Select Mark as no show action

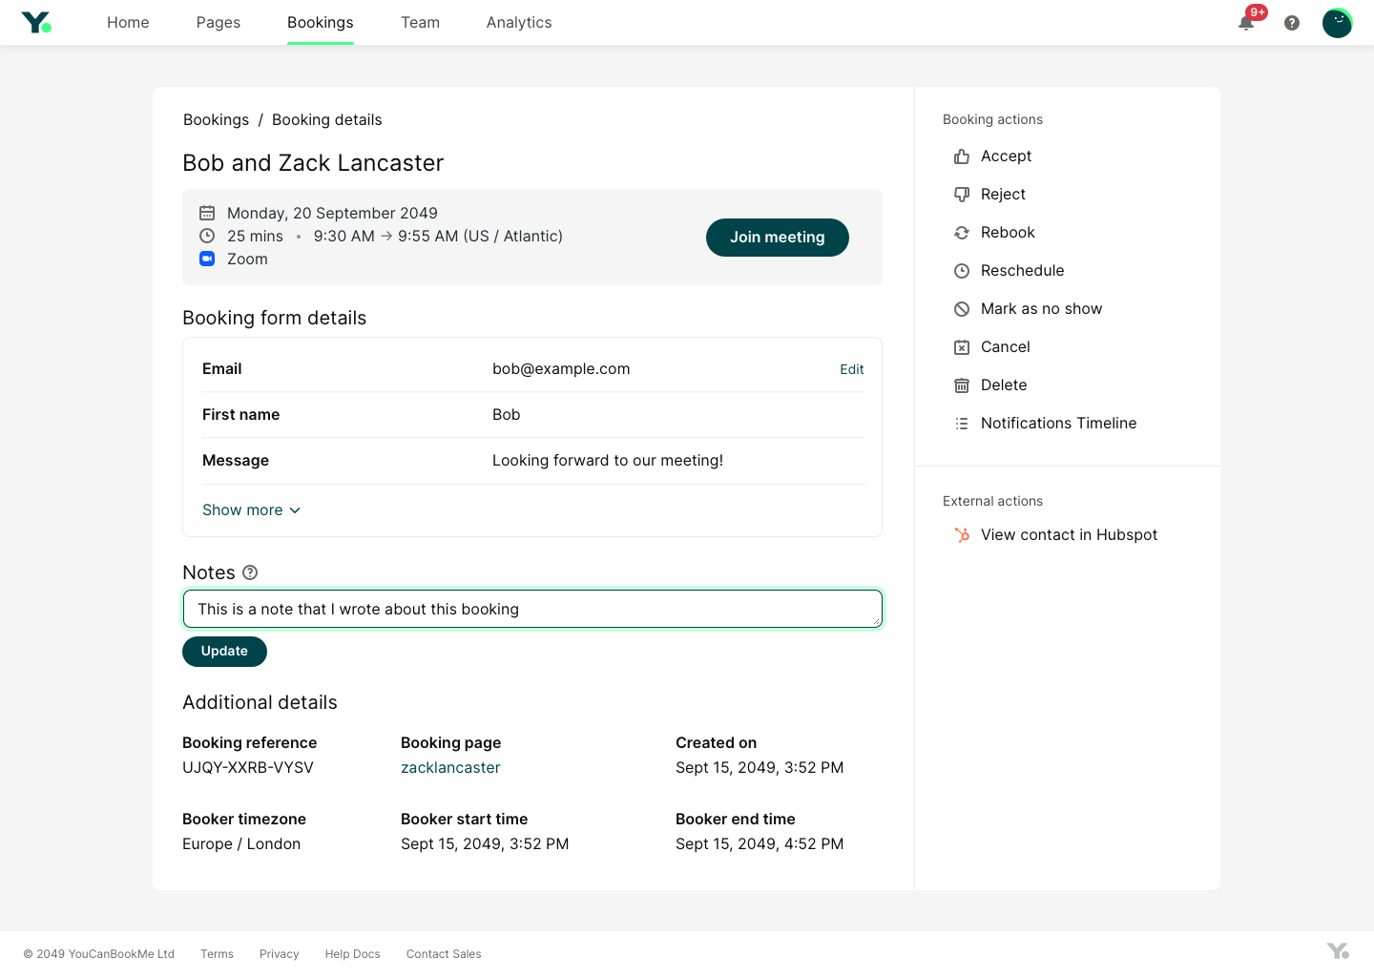[1041, 309]
